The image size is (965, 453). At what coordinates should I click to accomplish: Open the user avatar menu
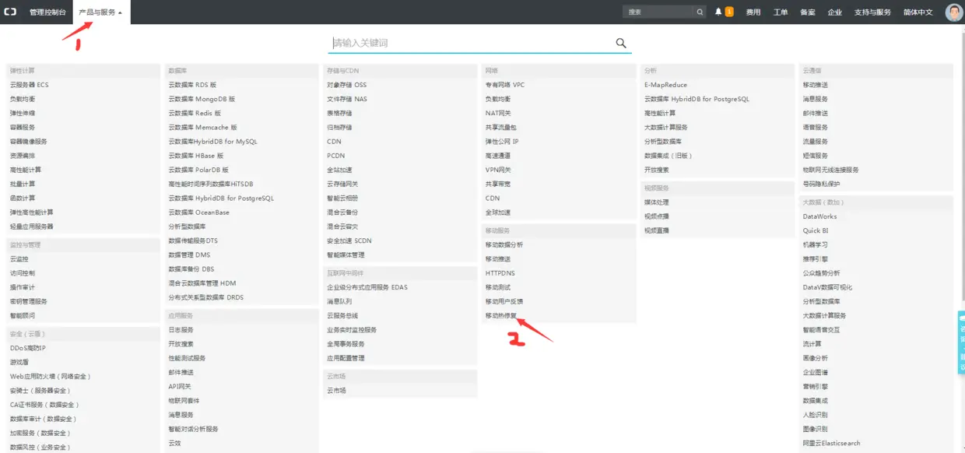pos(954,12)
